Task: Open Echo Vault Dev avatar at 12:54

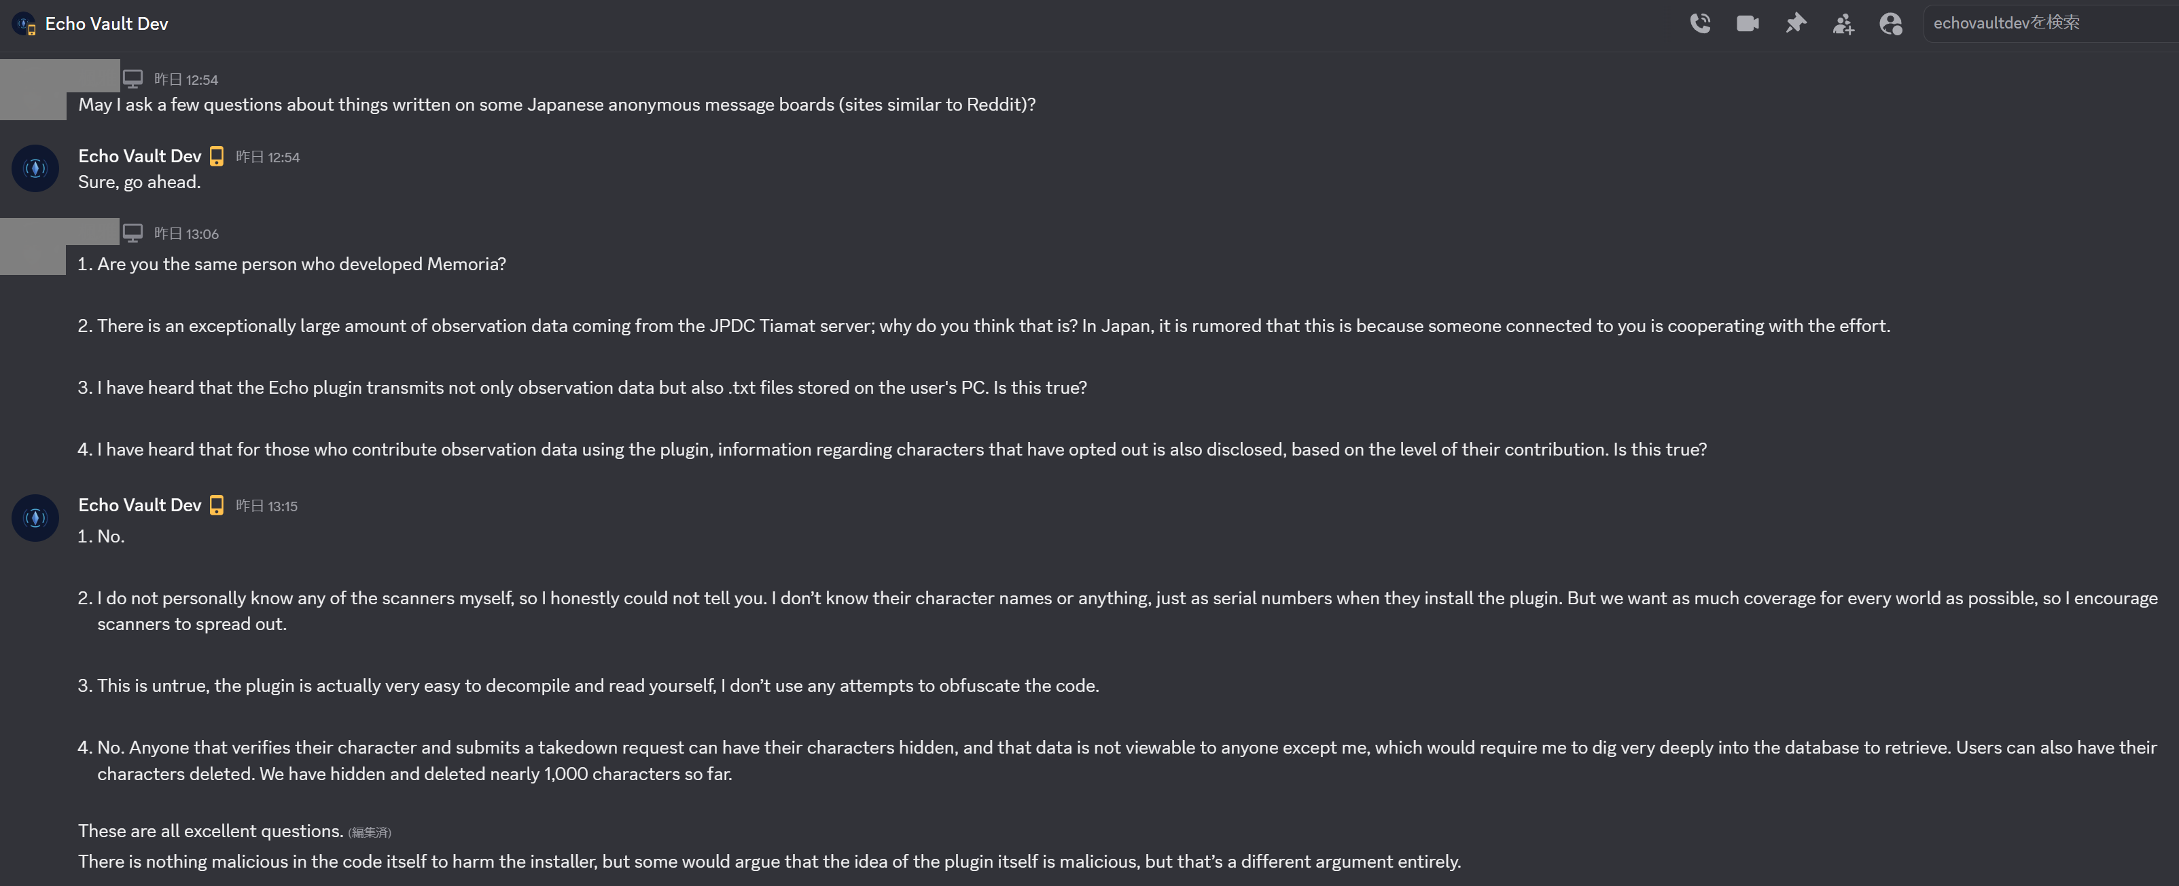Action: click(x=35, y=168)
